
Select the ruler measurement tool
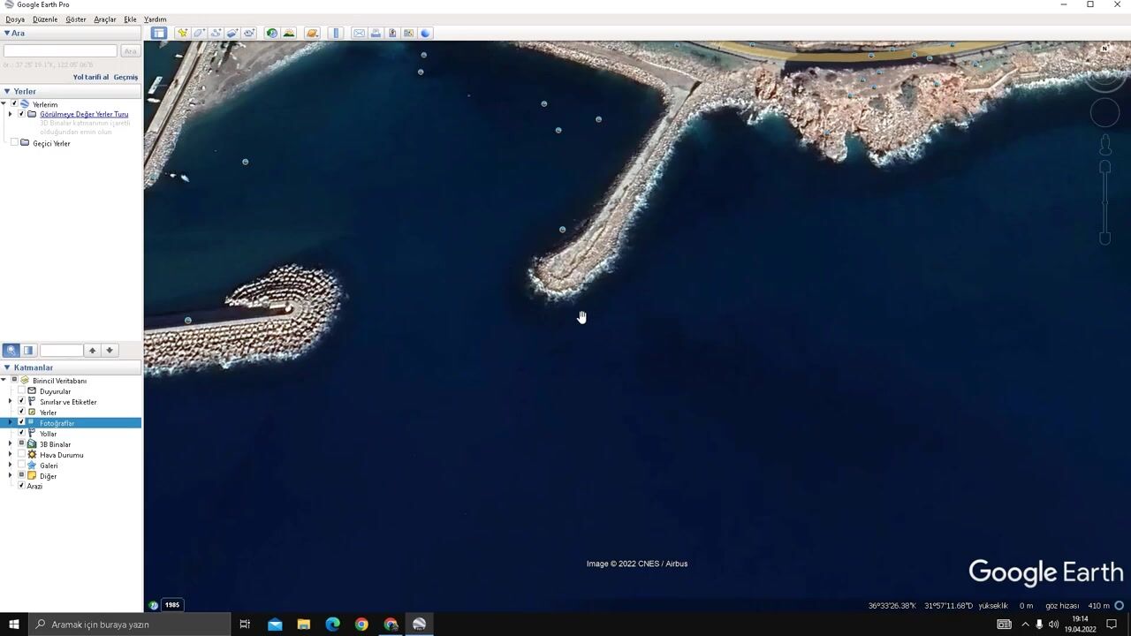336,33
